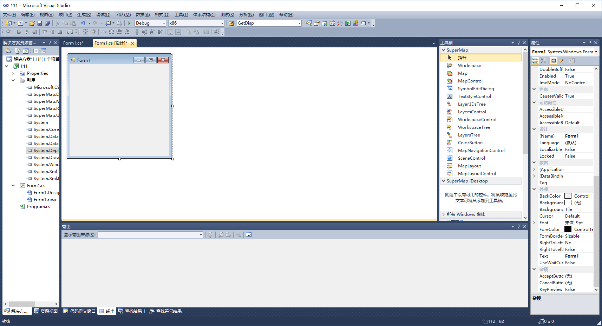The image size is (602, 326).
Task: Click the BackColor swatch in Properties
Action: pos(568,196)
